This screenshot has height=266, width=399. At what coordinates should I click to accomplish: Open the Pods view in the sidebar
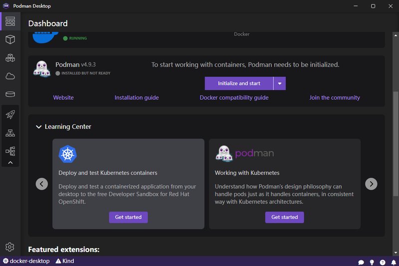10,58
